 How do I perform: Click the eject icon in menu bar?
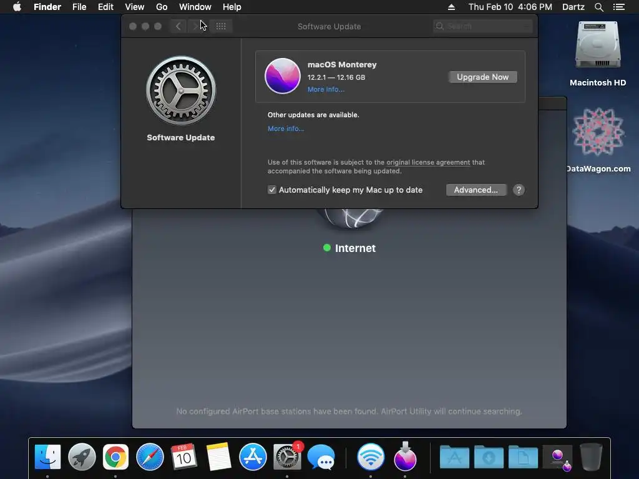(451, 7)
